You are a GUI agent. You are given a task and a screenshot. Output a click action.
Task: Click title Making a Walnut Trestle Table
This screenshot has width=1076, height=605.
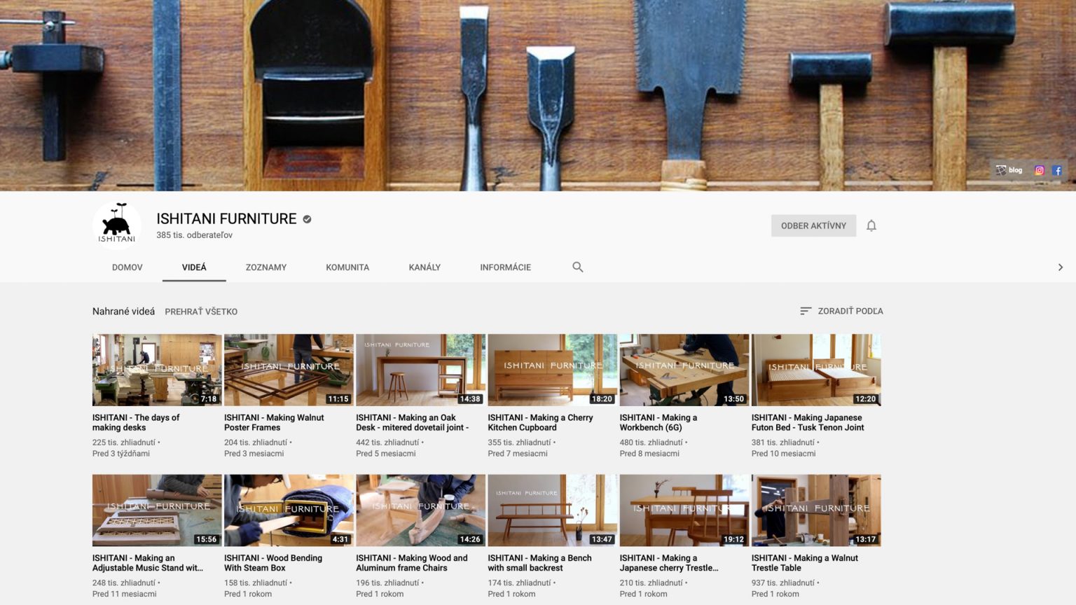click(x=805, y=563)
